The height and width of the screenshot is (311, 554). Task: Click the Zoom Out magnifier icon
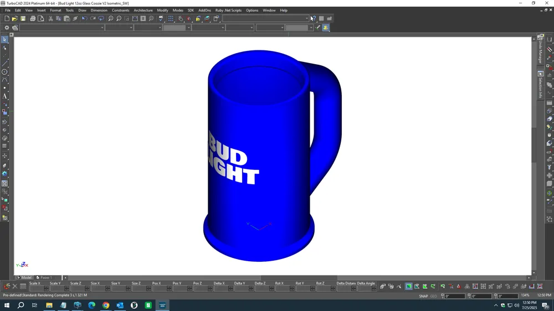coord(119,18)
